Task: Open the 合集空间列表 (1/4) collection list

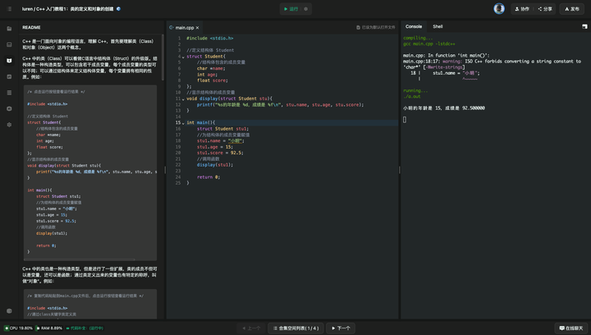Action: (295, 328)
